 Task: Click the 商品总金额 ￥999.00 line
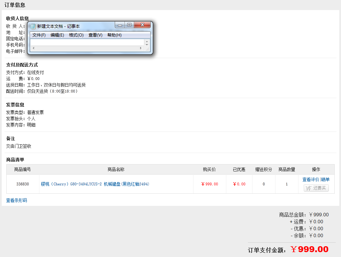pos(304,215)
